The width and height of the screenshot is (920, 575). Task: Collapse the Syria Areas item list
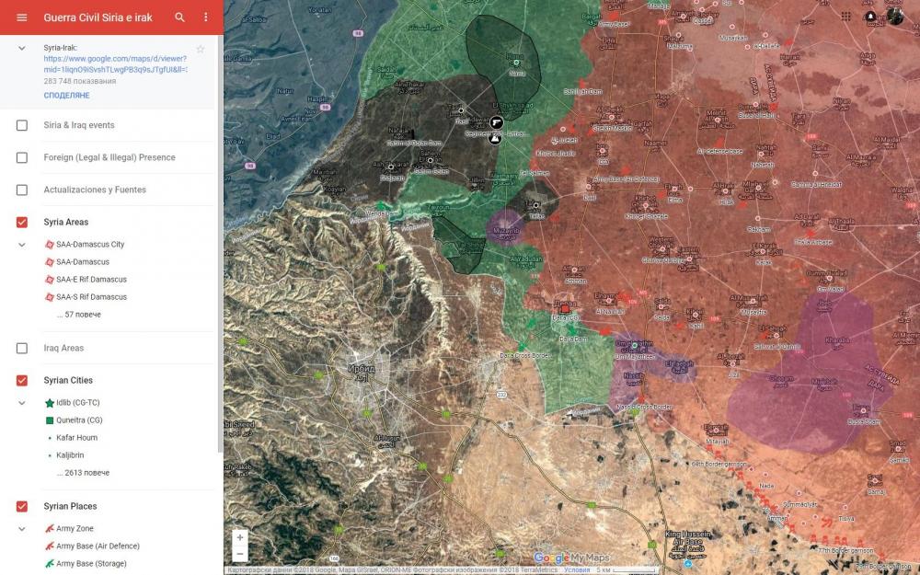(22, 245)
